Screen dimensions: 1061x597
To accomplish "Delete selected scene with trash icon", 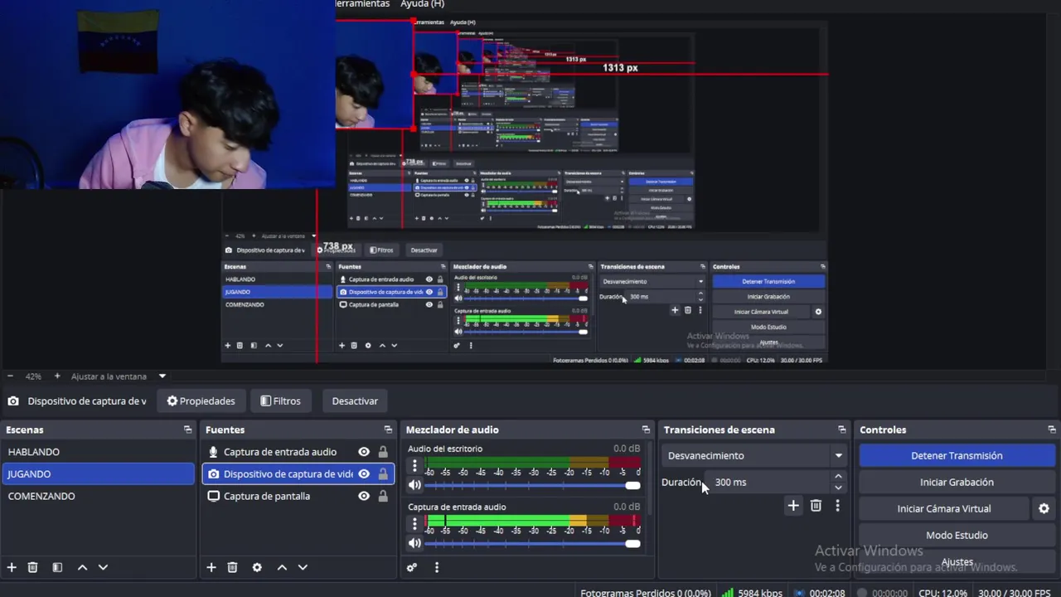I will click(33, 567).
